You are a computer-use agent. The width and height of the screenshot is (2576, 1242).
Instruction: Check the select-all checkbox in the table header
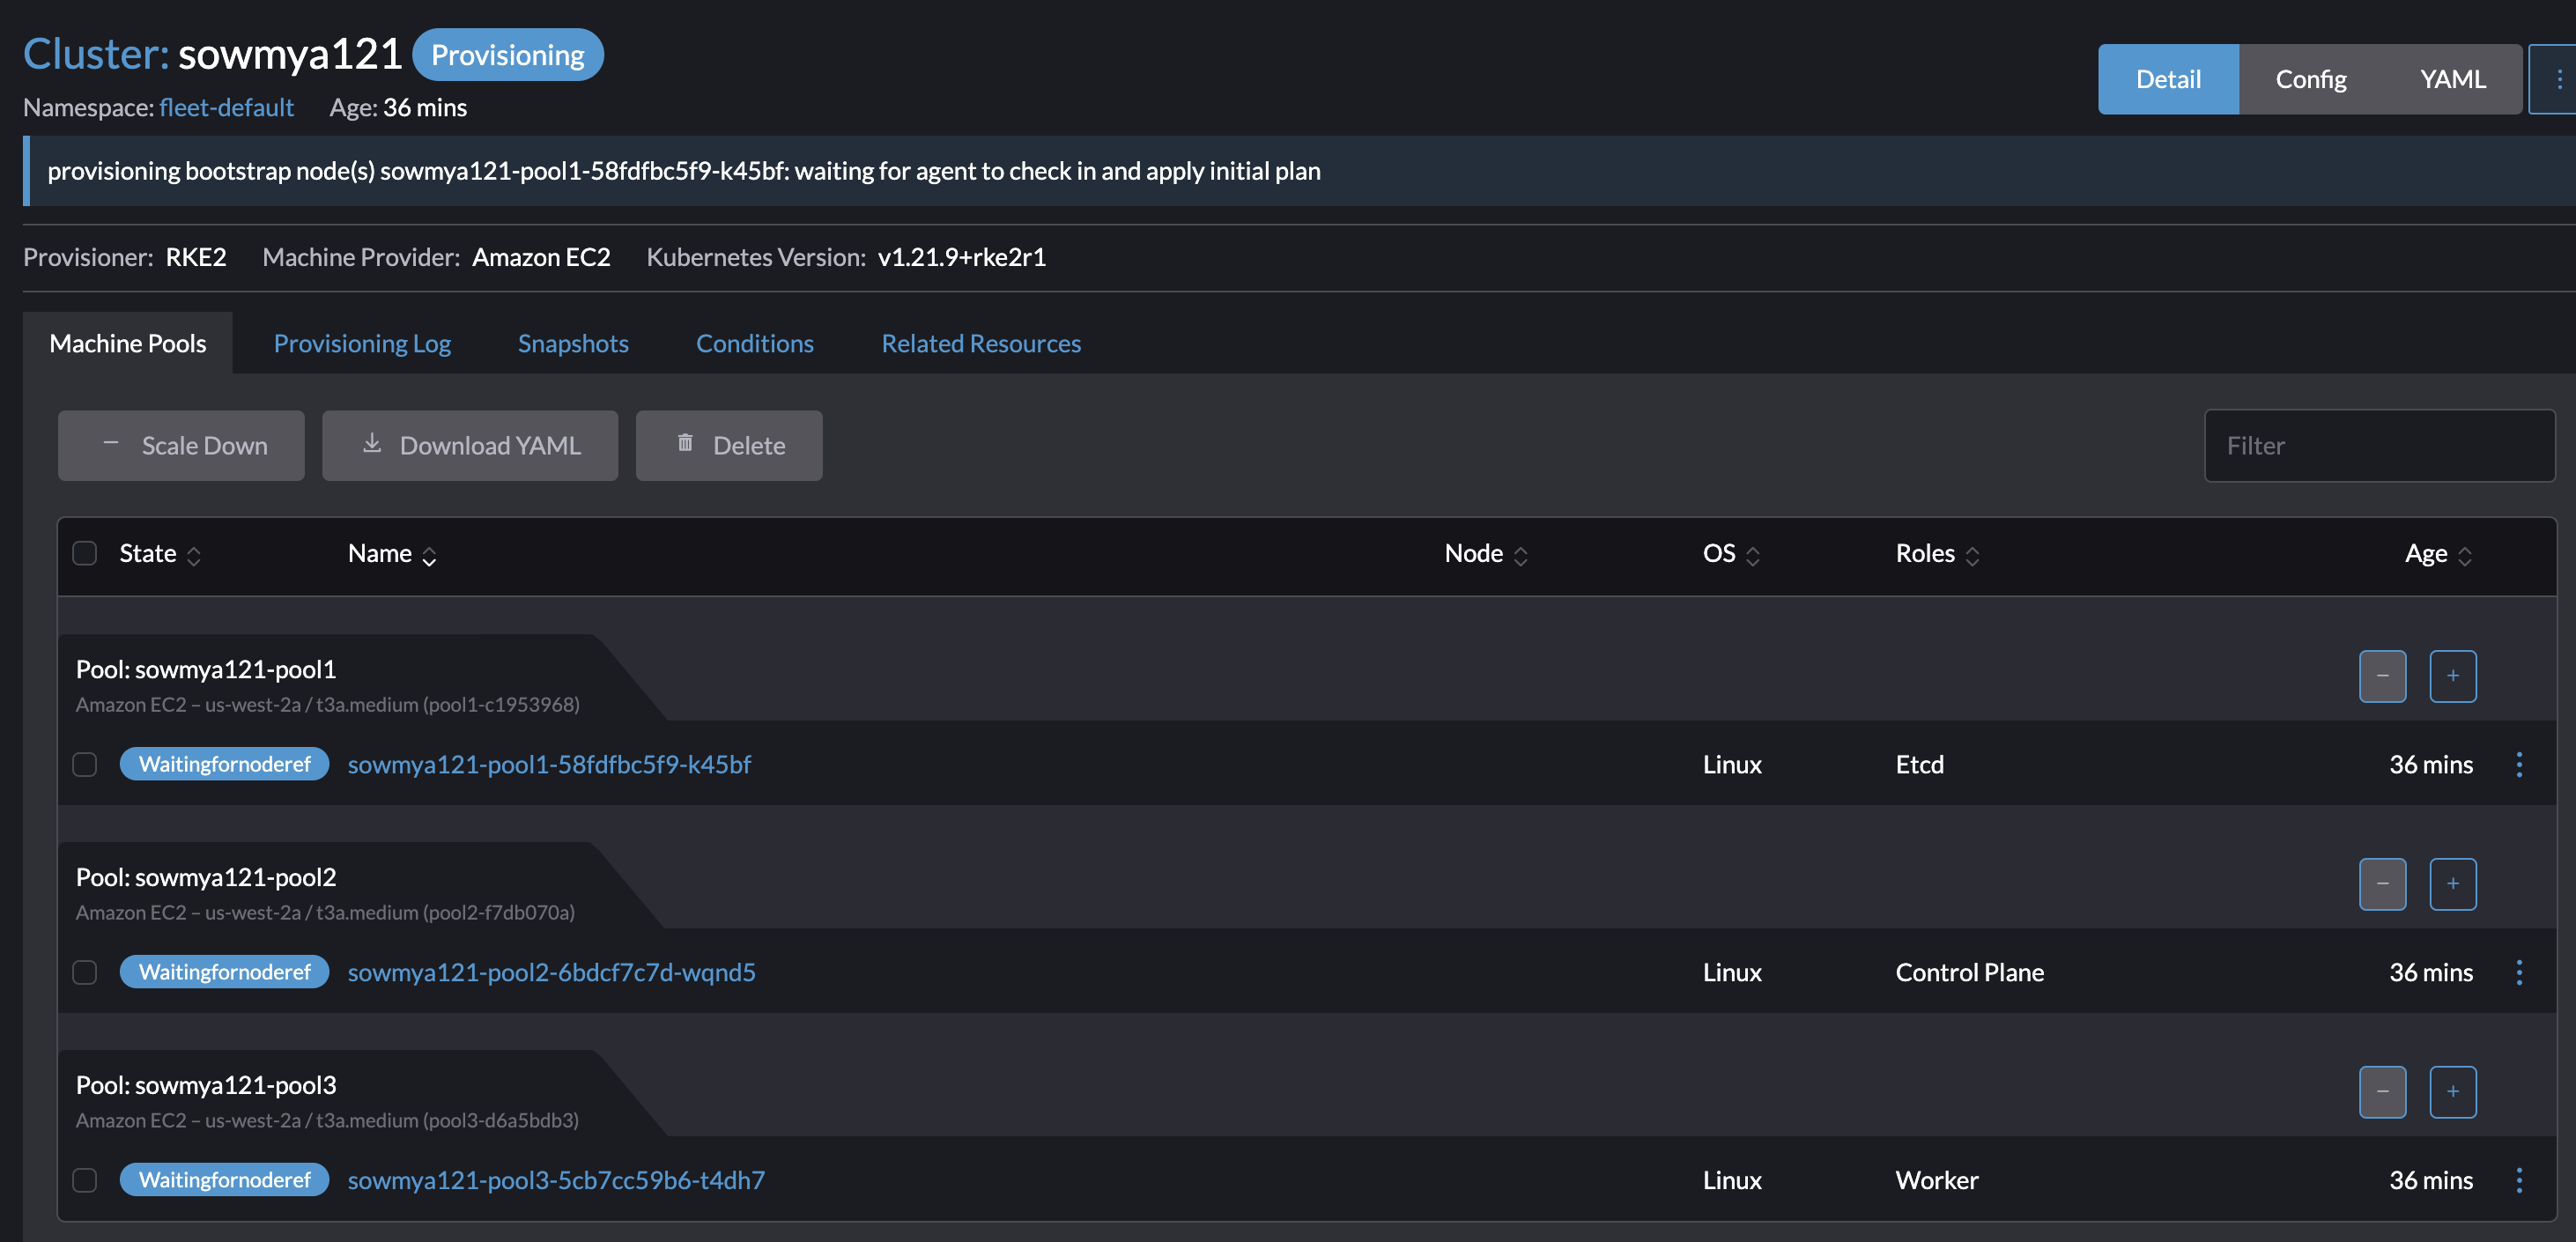click(x=84, y=553)
